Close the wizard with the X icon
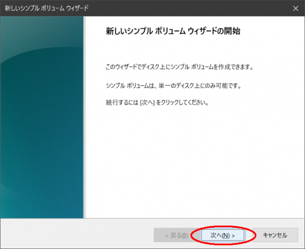 [296, 8]
